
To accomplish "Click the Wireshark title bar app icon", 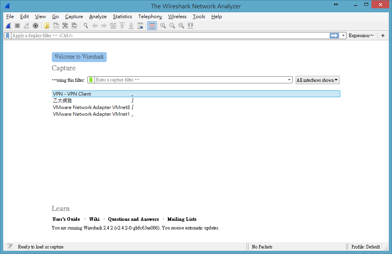I will [x=7, y=6].
